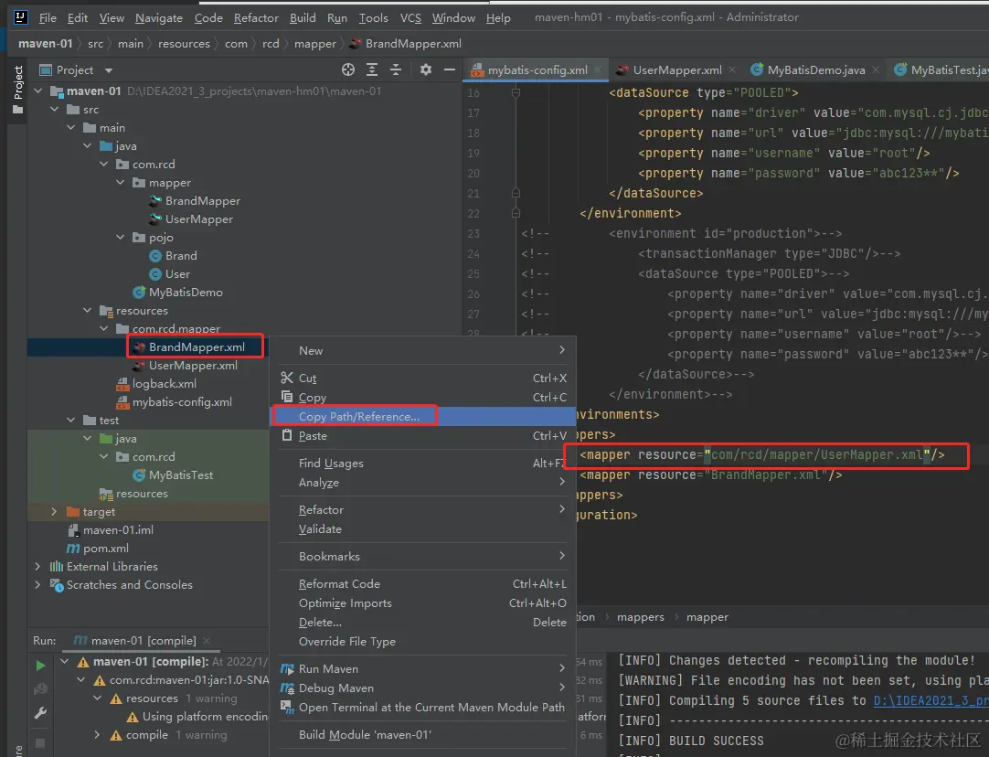Image resolution: width=989 pixels, height=757 pixels.
Task: Collapse the main folder node
Action: coord(71,127)
